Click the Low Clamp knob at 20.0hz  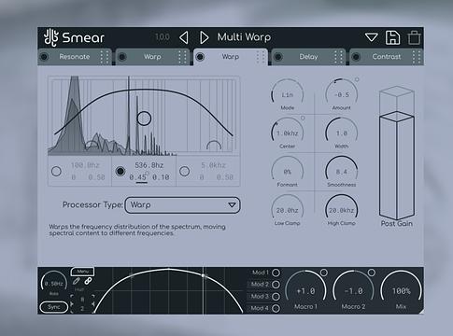pos(288,210)
